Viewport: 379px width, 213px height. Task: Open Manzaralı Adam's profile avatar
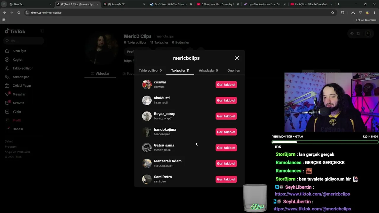pos(147,164)
